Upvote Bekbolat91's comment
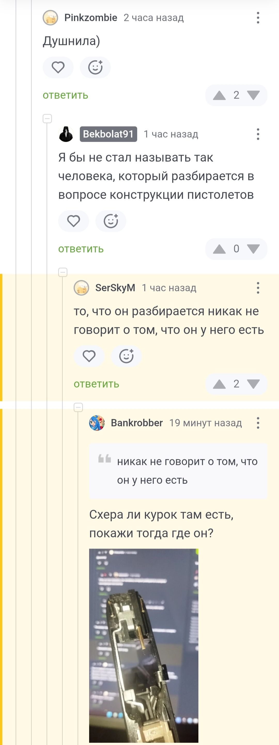 [219, 249]
